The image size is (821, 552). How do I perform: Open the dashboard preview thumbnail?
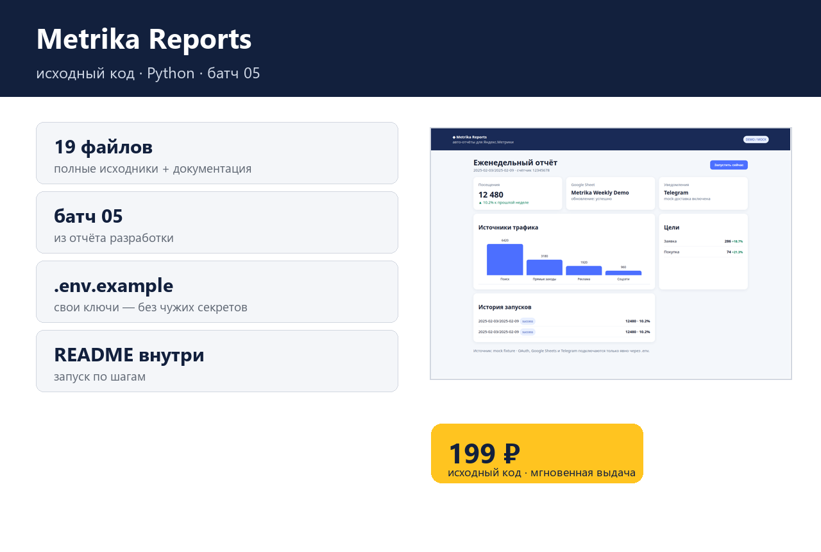point(611,254)
